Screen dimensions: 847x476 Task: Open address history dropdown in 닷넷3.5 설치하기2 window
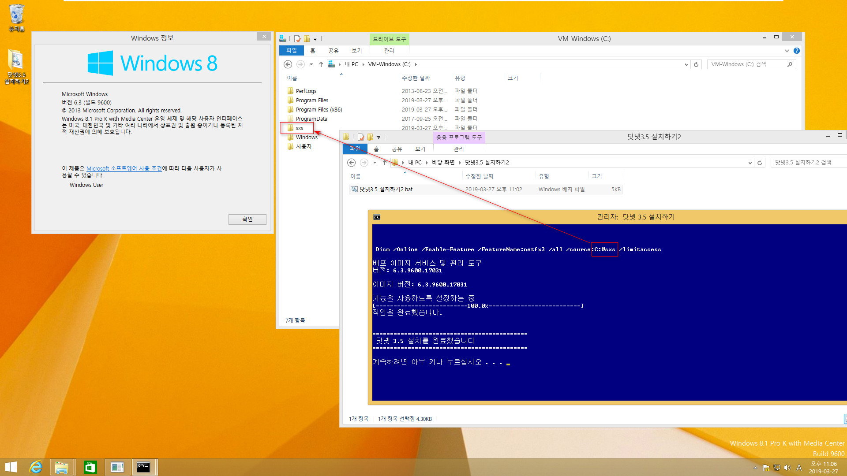(x=750, y=163)
